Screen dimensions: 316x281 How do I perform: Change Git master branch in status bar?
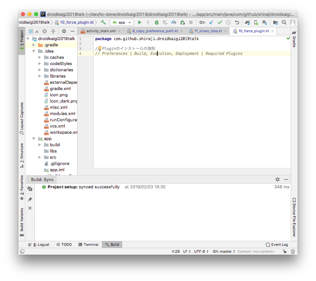tap(224, 251)
